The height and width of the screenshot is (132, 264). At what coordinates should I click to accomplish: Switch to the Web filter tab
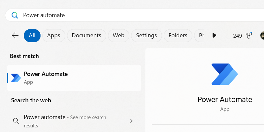[x=118, y=35]
